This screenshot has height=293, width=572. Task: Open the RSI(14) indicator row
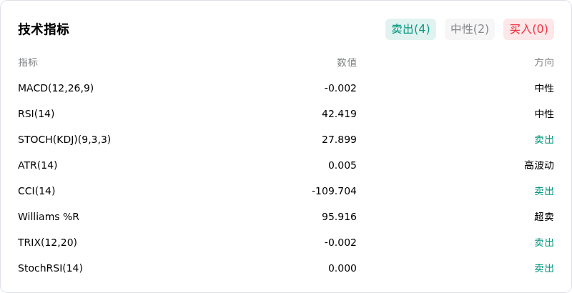286,114
